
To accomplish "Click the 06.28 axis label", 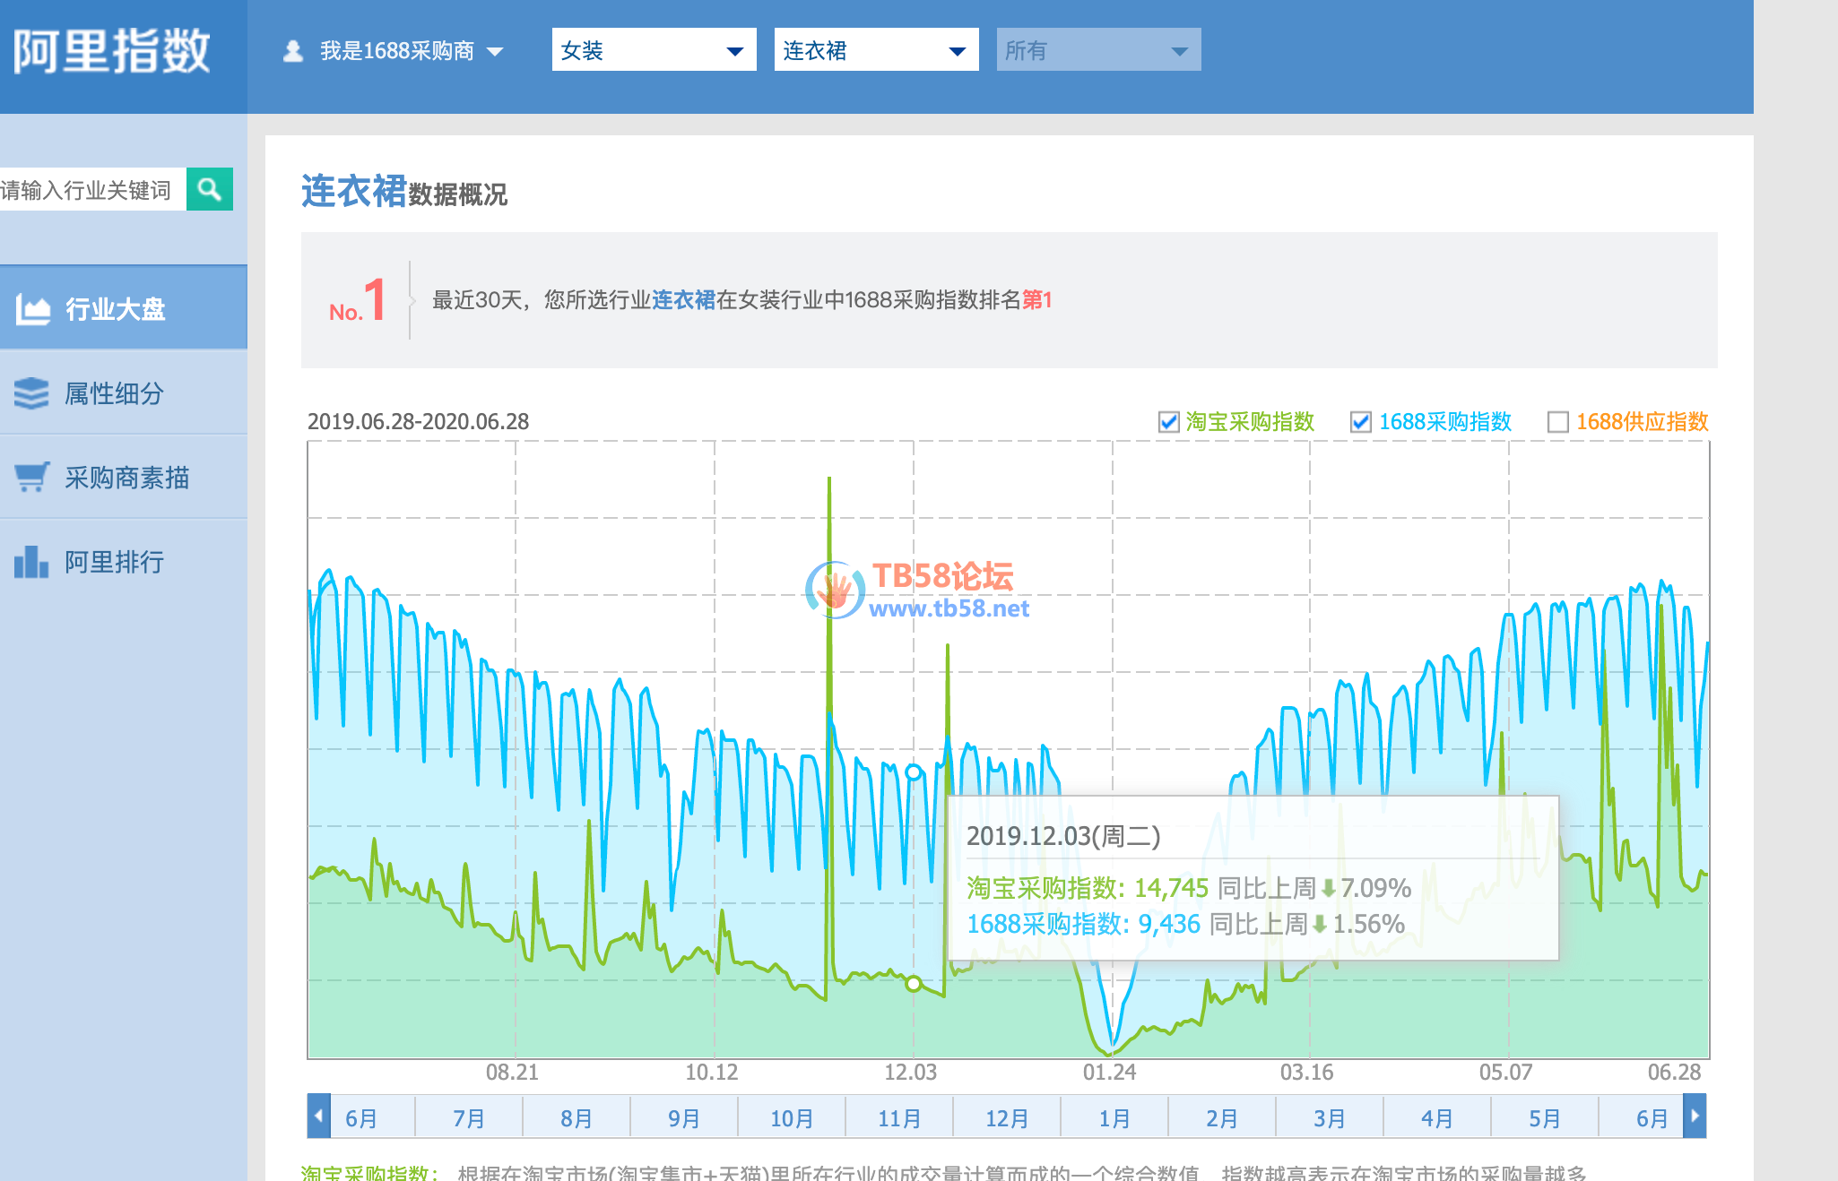I will (1675, 1073).
